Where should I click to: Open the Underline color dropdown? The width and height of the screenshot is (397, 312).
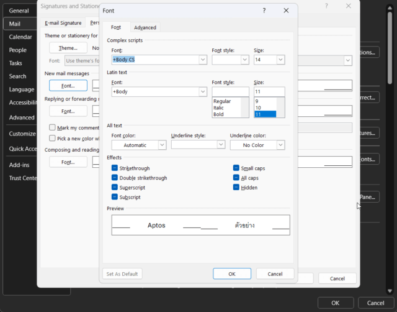click(x=280, y=145)
